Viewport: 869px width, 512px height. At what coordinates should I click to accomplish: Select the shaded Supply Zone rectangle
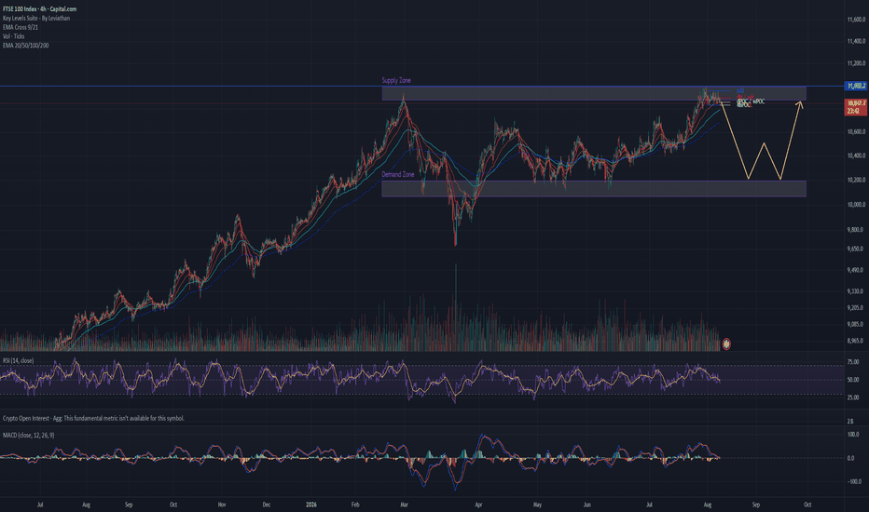pos(594,93)
